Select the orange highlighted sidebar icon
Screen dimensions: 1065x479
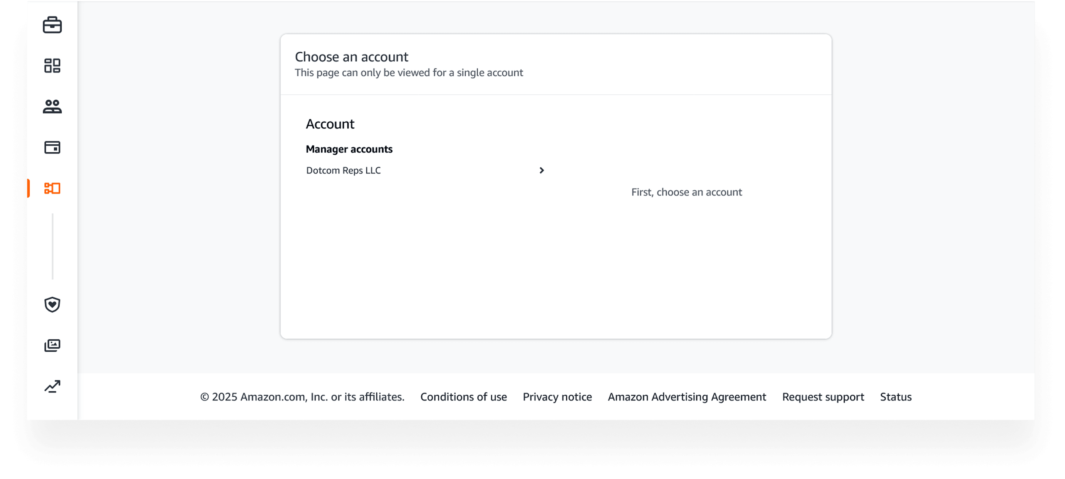[52, 188]
